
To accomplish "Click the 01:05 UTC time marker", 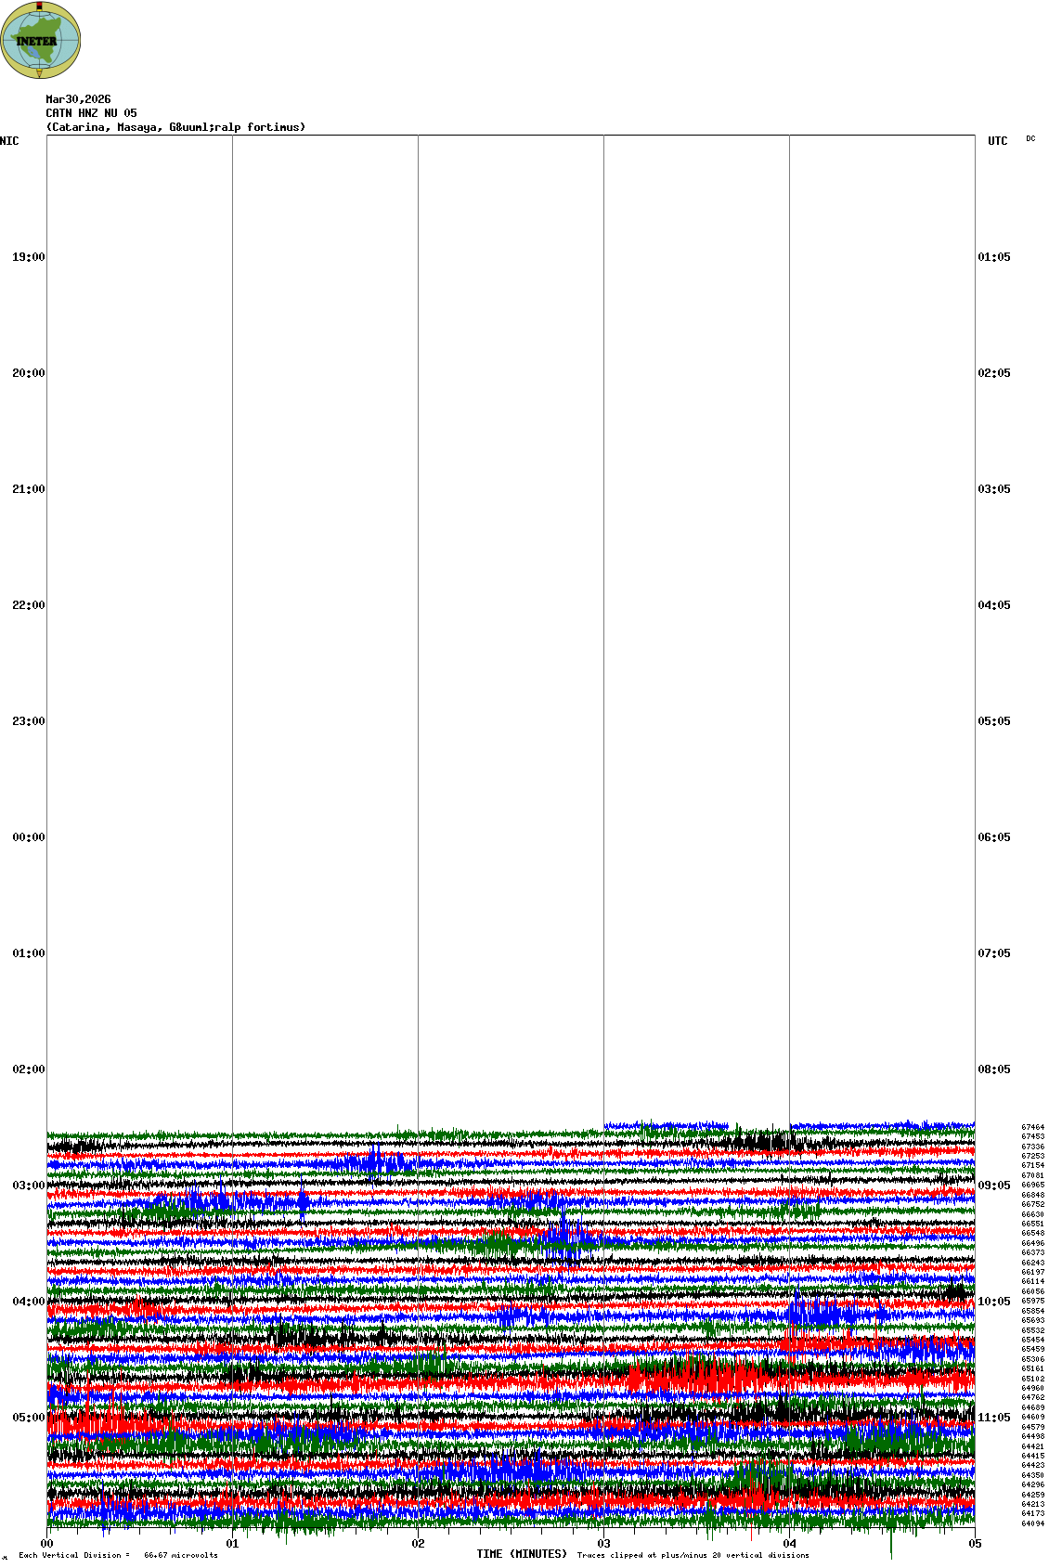I will 994,257.
